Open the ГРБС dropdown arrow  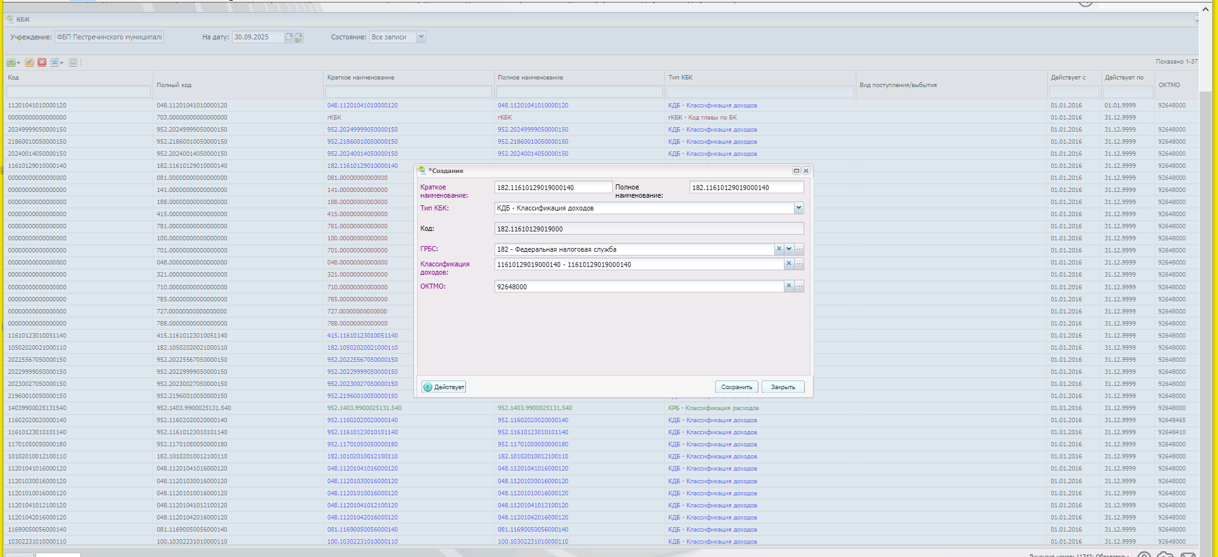[789, 249]
